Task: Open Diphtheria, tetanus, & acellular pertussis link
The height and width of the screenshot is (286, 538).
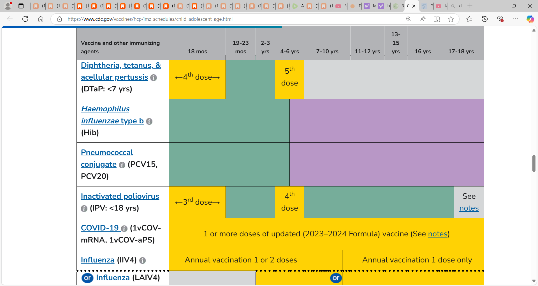Action: [x=121, y=71]
